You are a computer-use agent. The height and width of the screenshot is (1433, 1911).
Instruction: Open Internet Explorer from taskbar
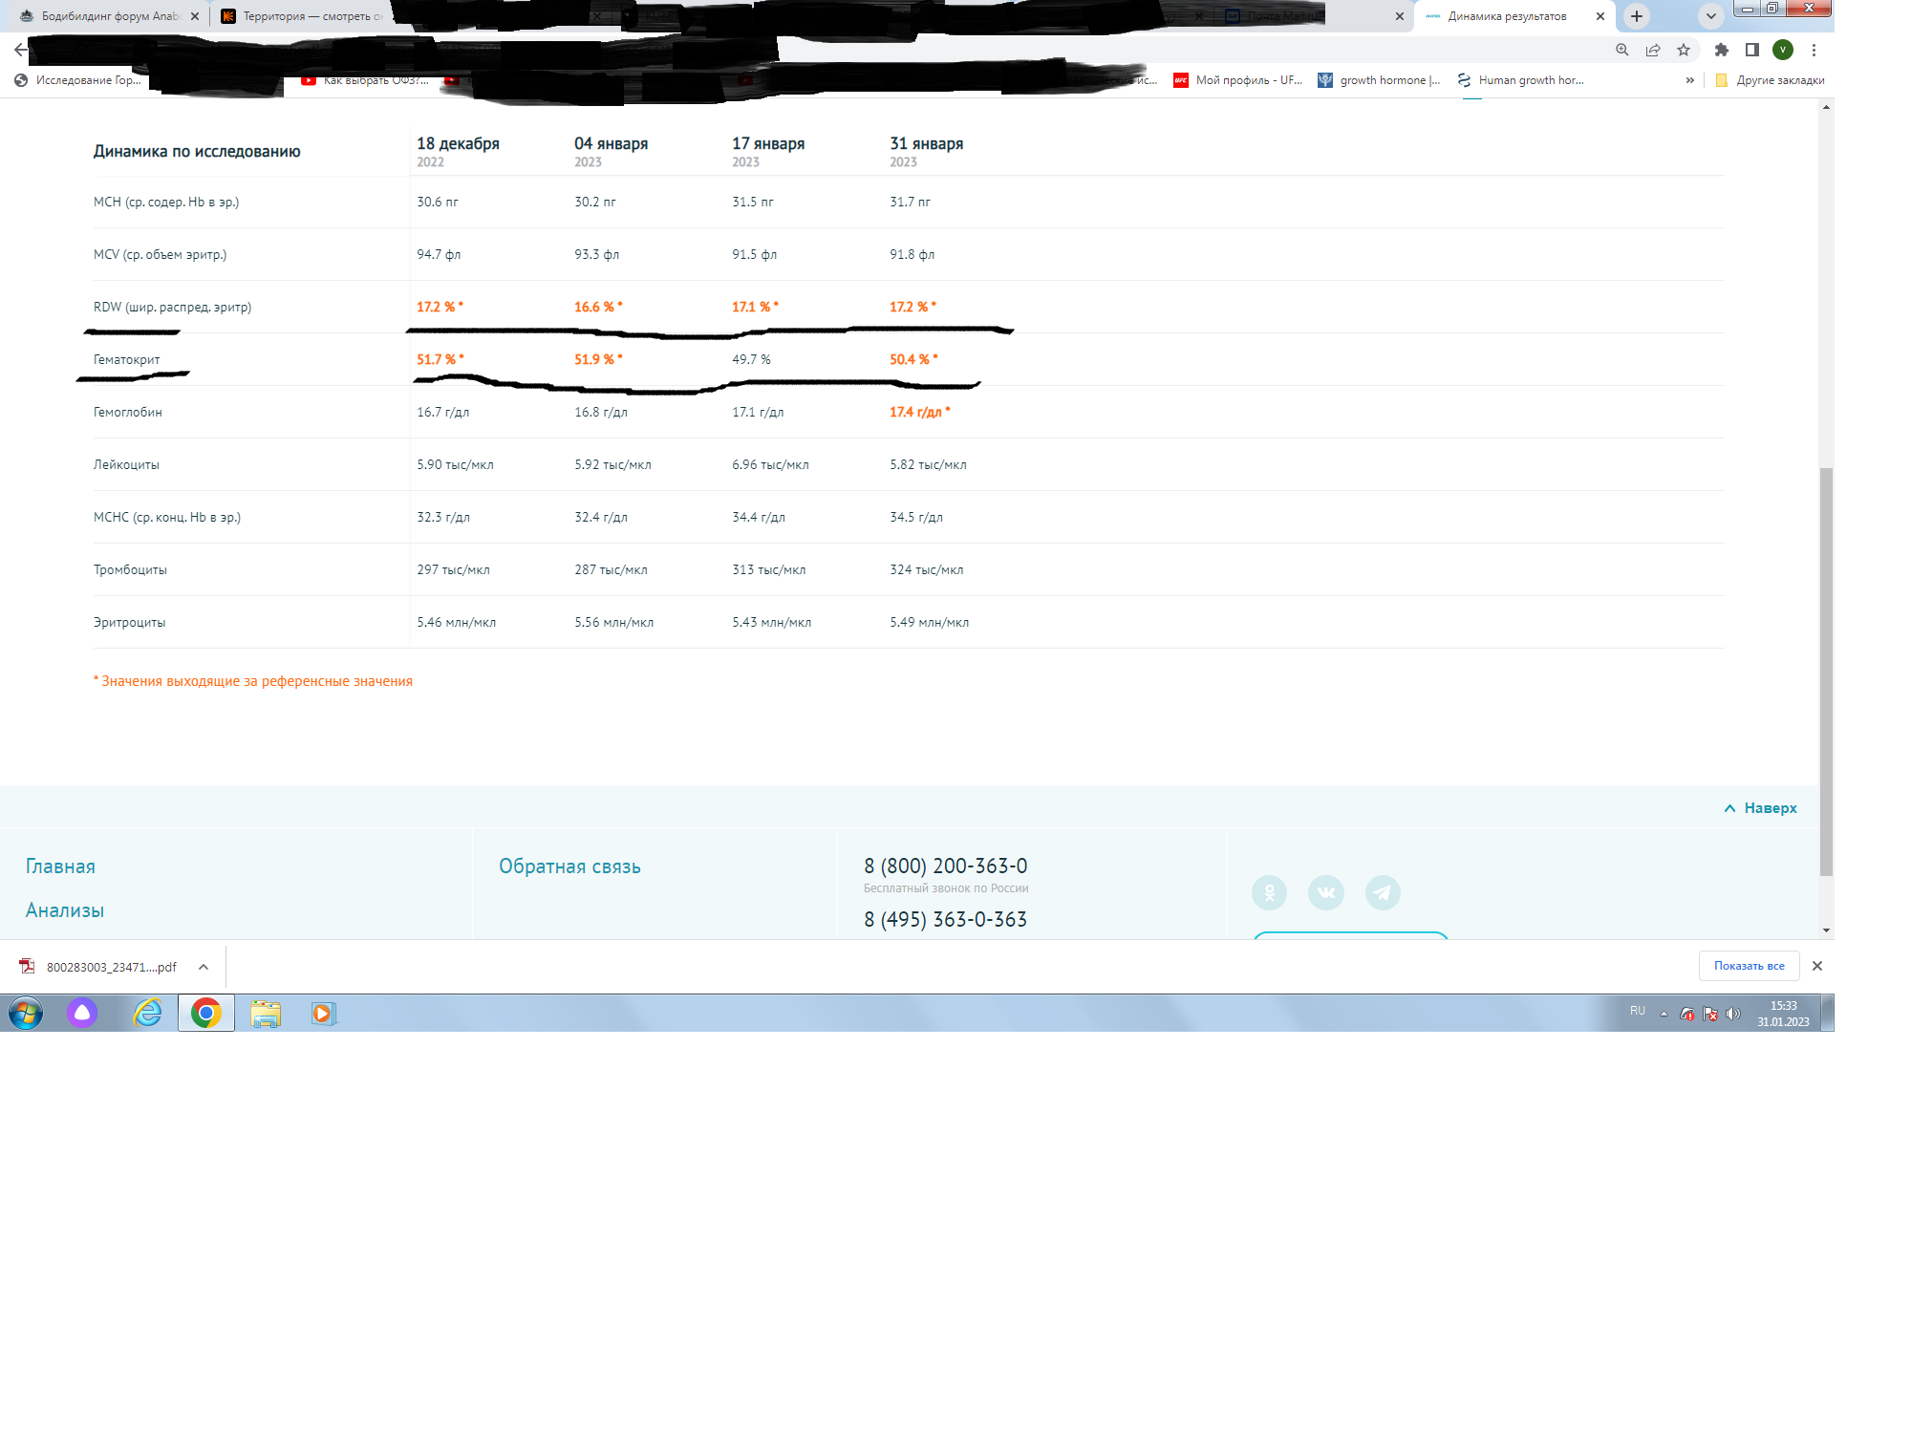click(x=147, y=1013)
